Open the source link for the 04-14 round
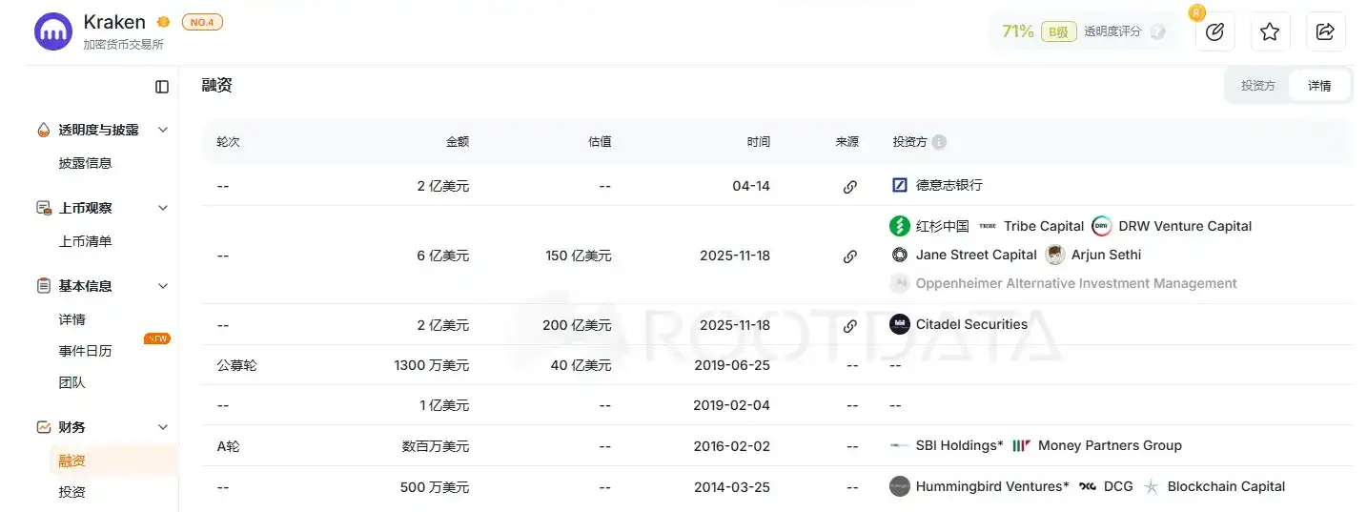 pyautogui.click(x=849, y=186)
